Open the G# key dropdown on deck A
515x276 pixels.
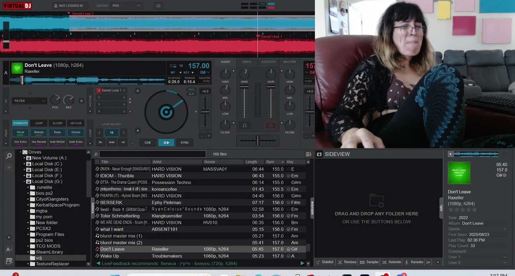coord(205,72)
